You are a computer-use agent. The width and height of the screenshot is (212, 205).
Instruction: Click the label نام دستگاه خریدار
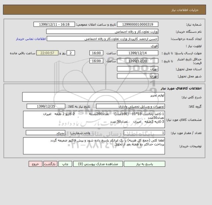pyautogui.click(x=188, y=32)
